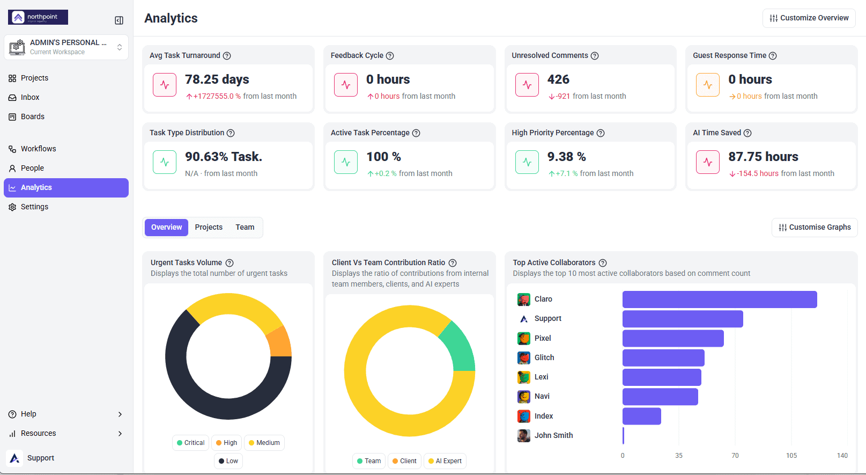The width and height of the screenshot is (866, 475).
Task: Click Claro's bar in collaborators chart
Action: 720,299
